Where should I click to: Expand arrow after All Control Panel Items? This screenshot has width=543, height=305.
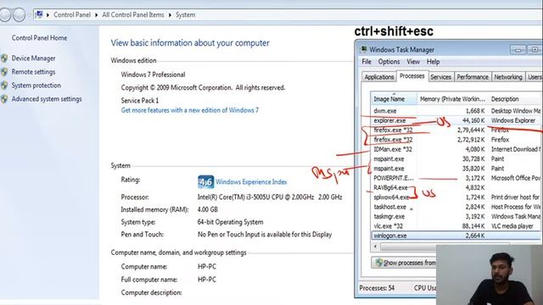pos(170,15)
